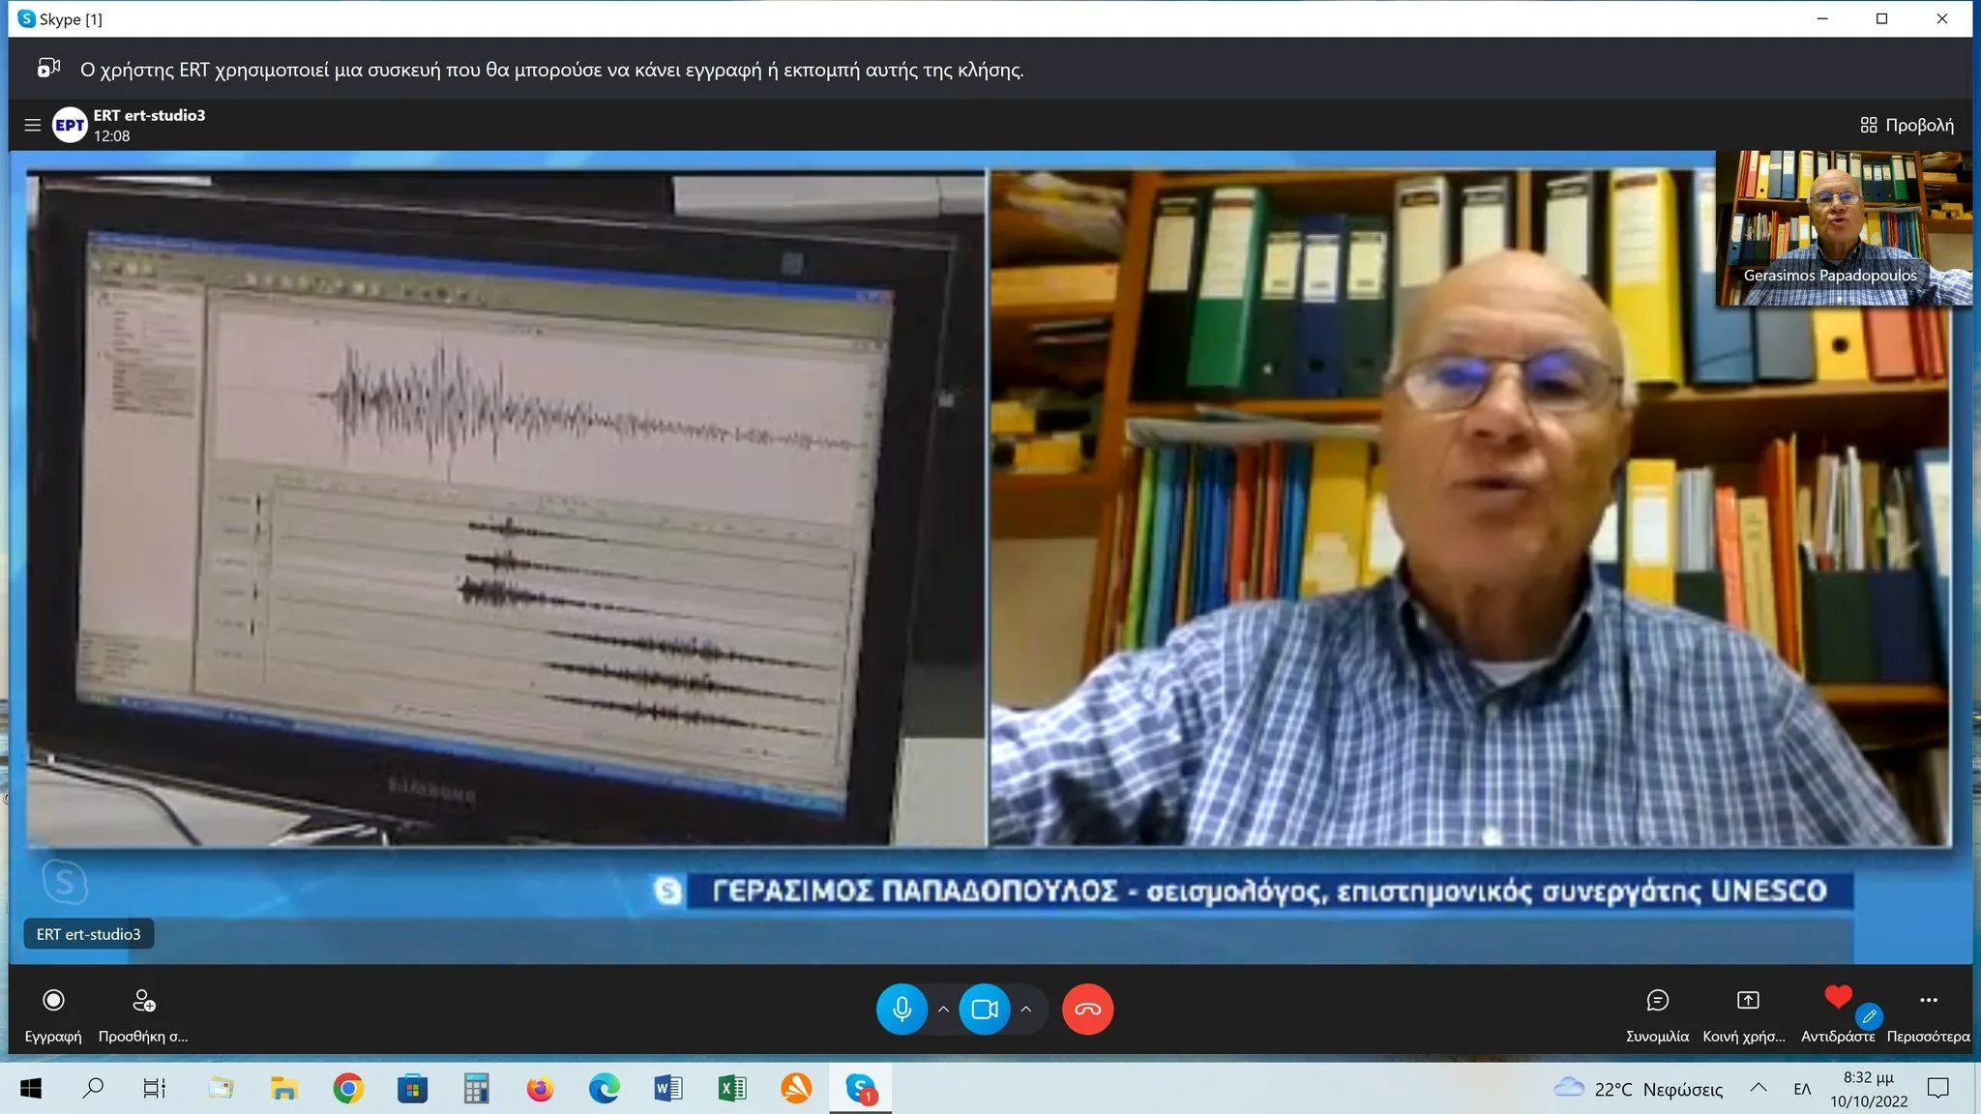Click the share screen icon
Viewport: 1981px width, 1114px height.
[1747, 1001]
